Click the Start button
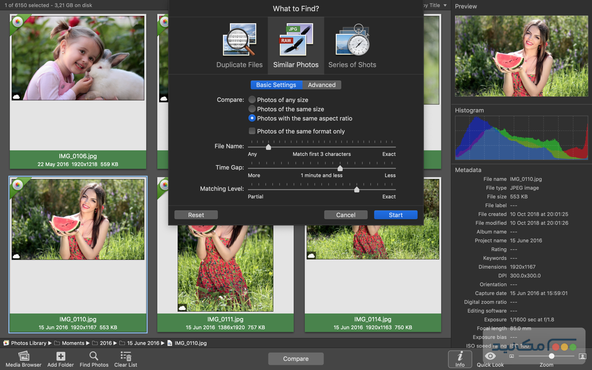The image size is (592, 370). click(x=395, y=215)
